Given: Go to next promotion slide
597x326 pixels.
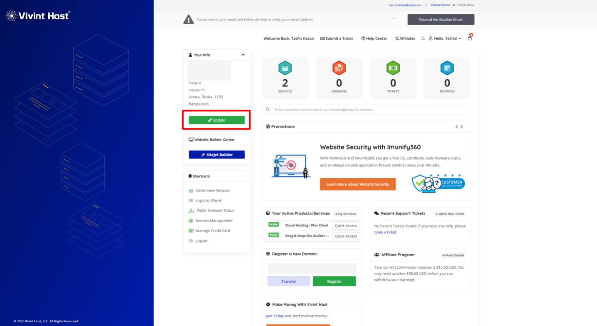Looking at the screenshot, I should pyautogui.click(x=462, y=127).
